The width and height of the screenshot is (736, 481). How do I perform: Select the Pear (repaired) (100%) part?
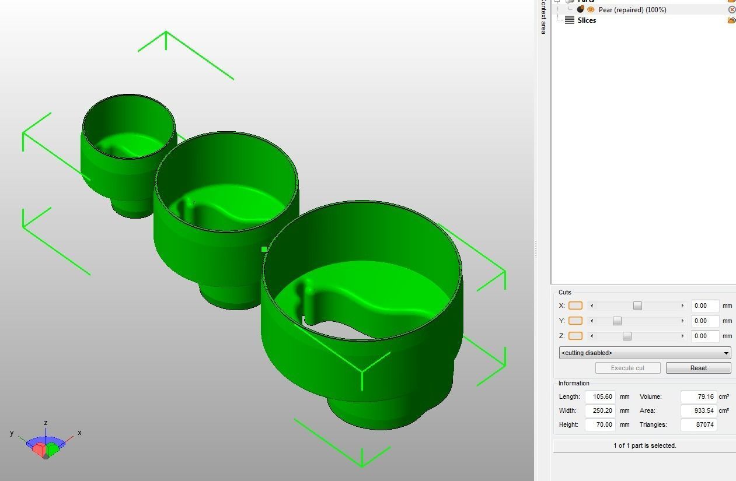click(632, 10)
